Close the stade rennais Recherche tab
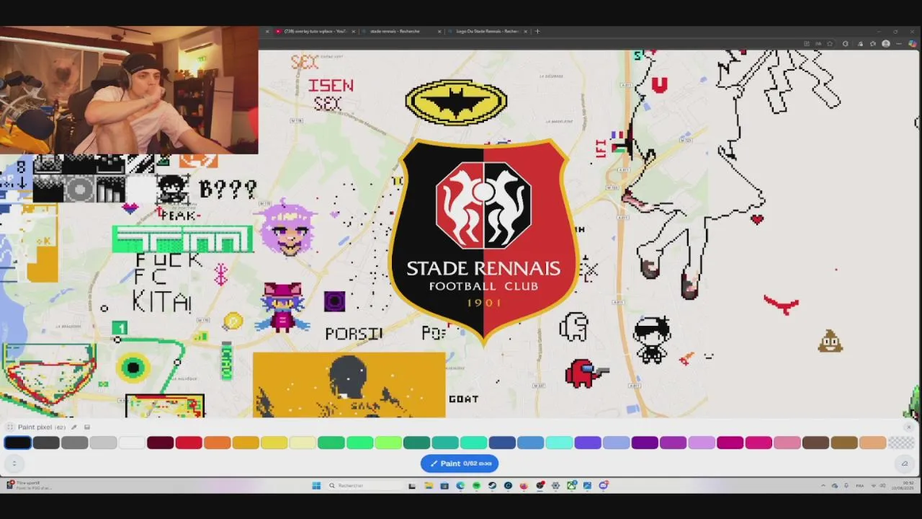922x519 pixels. [439, 32]
